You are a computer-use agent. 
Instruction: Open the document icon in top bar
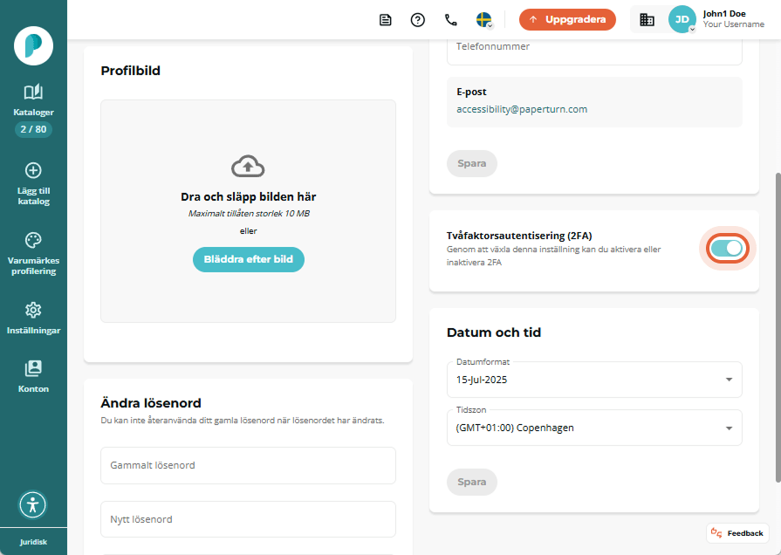[386, 20]
